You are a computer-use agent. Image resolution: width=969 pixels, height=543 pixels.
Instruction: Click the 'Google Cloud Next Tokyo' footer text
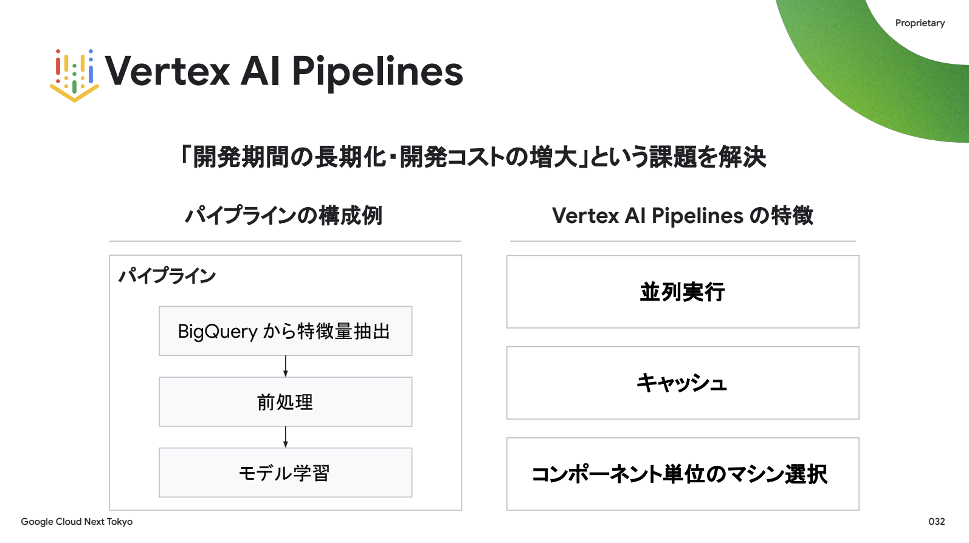pyautogui.click(x=77, y=522)
